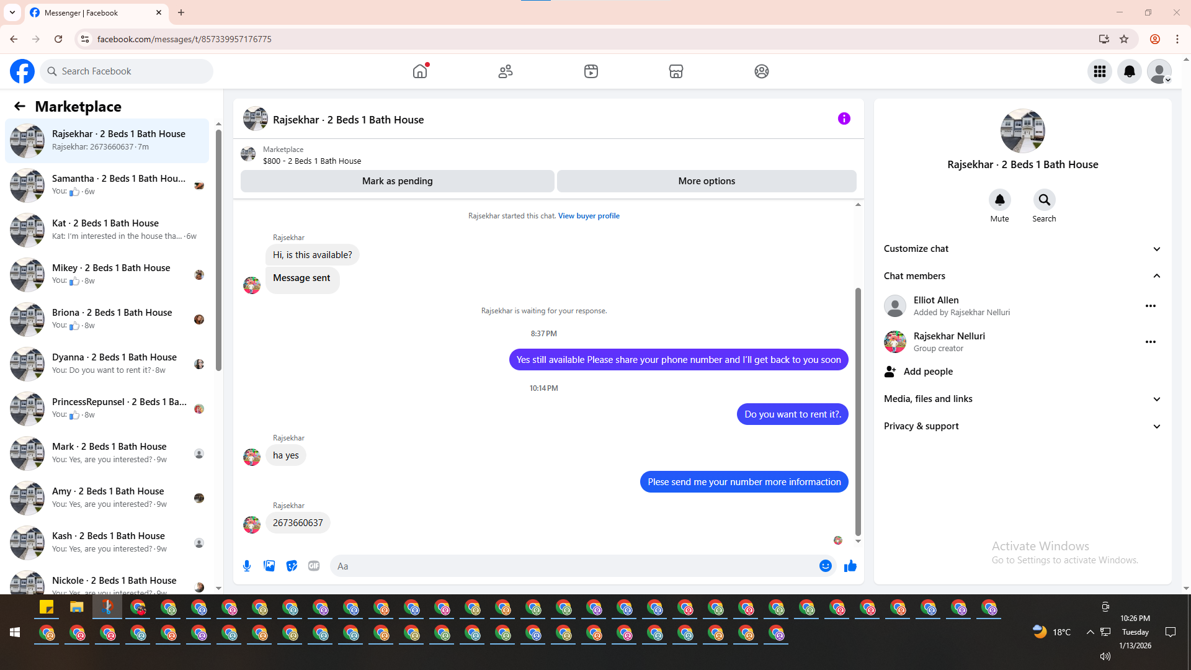Go to Marketplace tab in top navigation
The height and width of the screenshot is (670, 1191).
(x=676, y=71)
